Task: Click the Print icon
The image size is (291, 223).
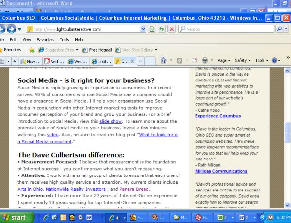Action: pos(205,60)
